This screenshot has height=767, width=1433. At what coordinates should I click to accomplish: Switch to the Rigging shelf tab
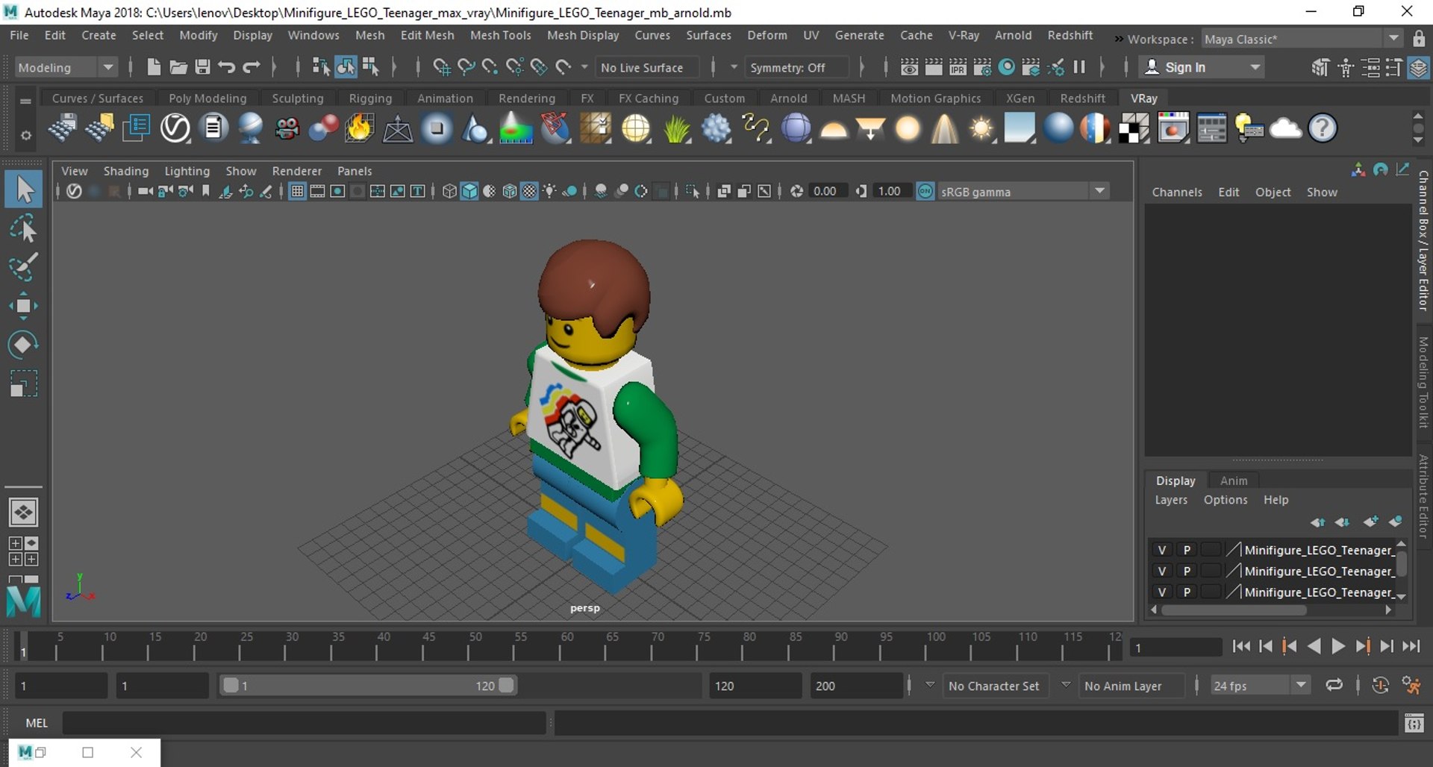pyautogui.click(x=370, y=98)
